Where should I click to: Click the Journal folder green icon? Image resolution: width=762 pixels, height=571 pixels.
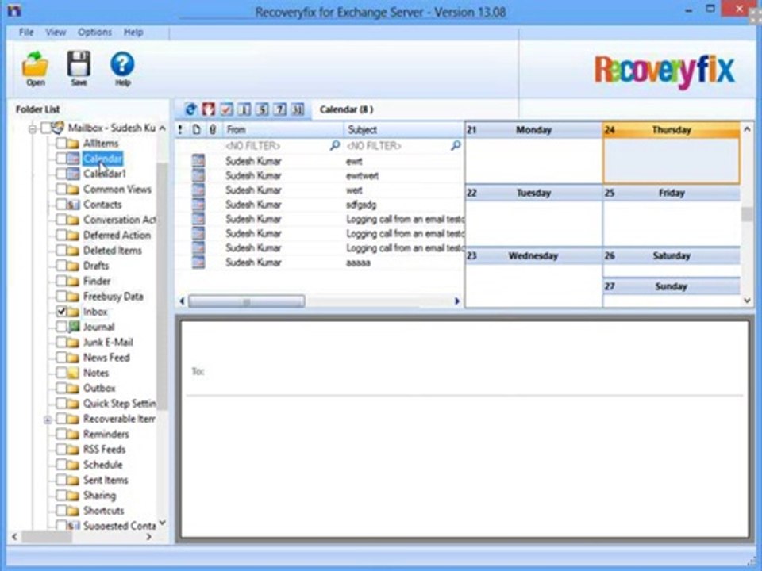[73, 327]
